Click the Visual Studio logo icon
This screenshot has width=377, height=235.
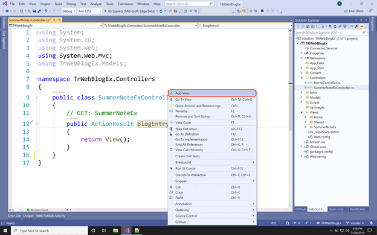(x=5, y=4)
